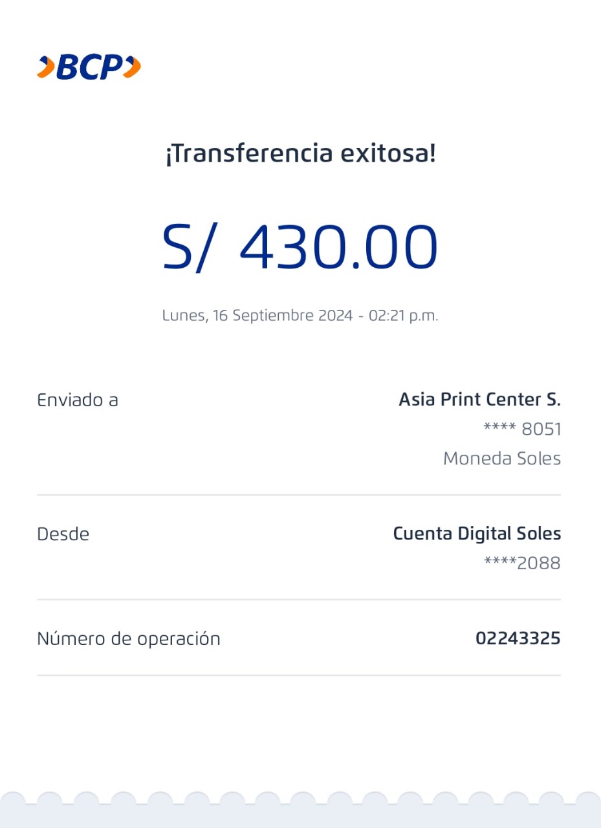Viewport: 601px width, 828px height.
Task: Click recipient account ending in 8051
Action: tap(523, 430)
